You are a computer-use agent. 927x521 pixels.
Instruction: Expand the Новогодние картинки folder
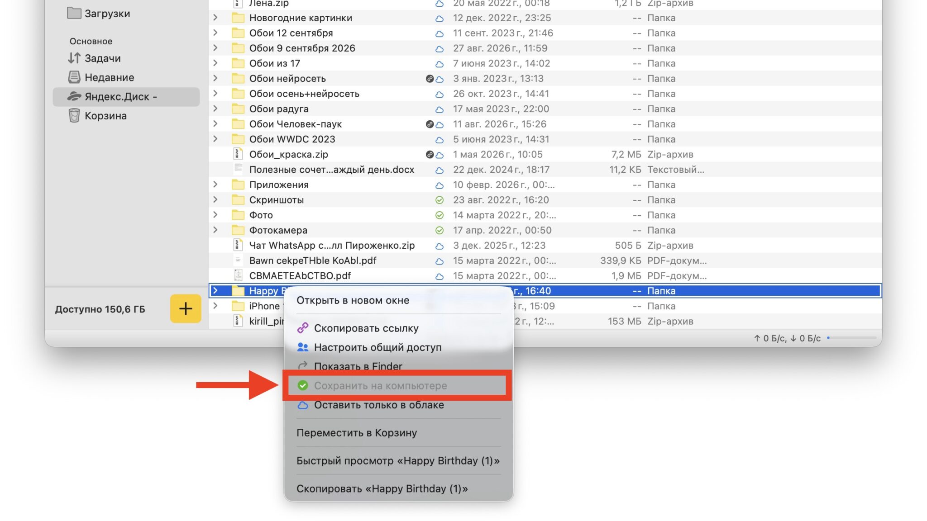(x=215, y=18)
